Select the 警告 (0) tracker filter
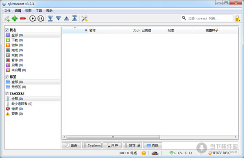 (x=33, y=114)
